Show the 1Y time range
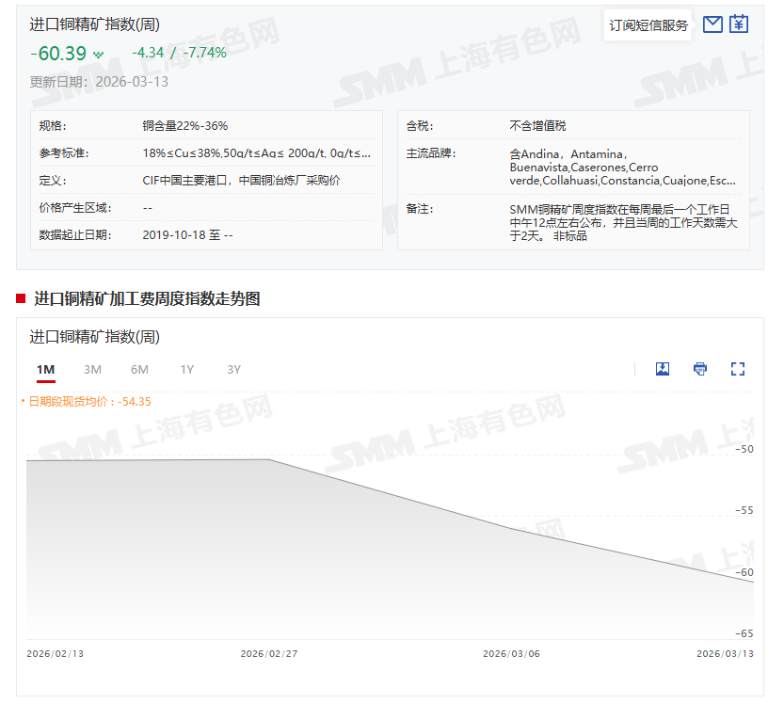This screenshot has width=768, height=704. pos(187,370)
